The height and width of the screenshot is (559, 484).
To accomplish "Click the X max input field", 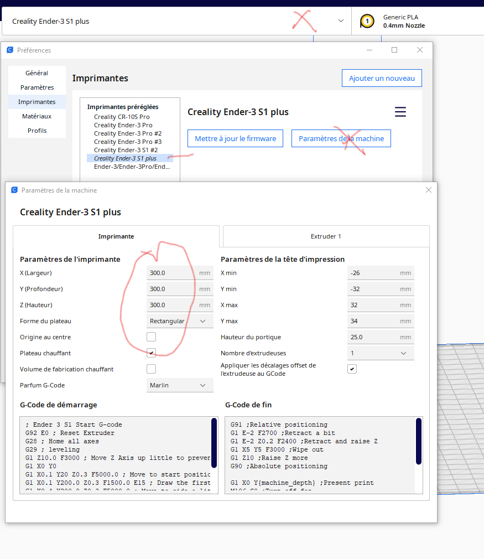I will point(381,305).
